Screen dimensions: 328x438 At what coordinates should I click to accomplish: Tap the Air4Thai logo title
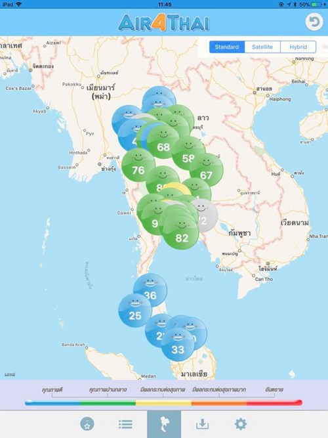164,23
